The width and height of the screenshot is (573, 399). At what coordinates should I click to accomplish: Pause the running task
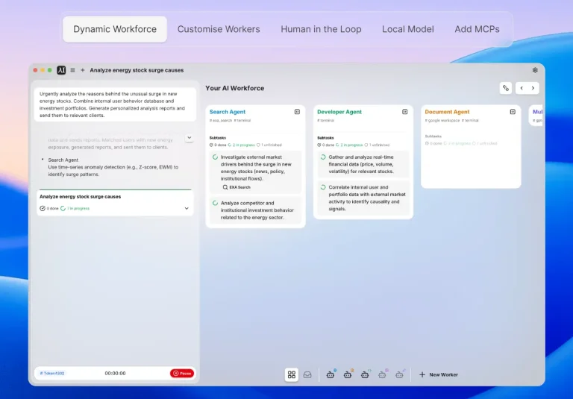[182, 374]
